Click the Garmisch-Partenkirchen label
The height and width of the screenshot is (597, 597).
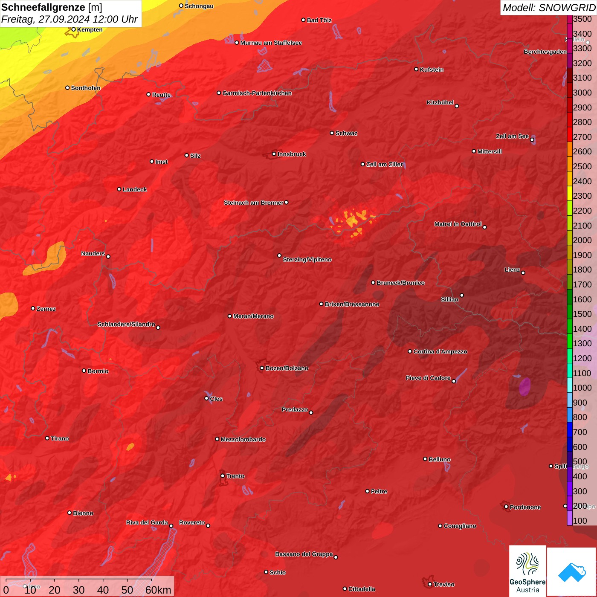click(257, 93)
